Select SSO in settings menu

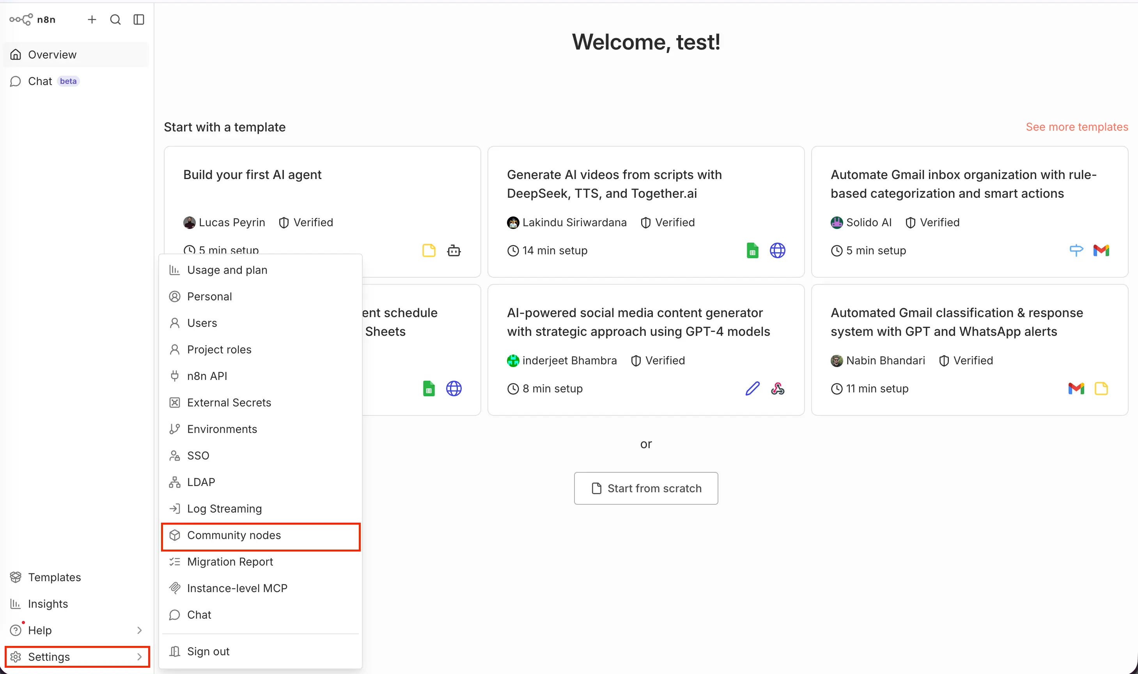(261, 456)
